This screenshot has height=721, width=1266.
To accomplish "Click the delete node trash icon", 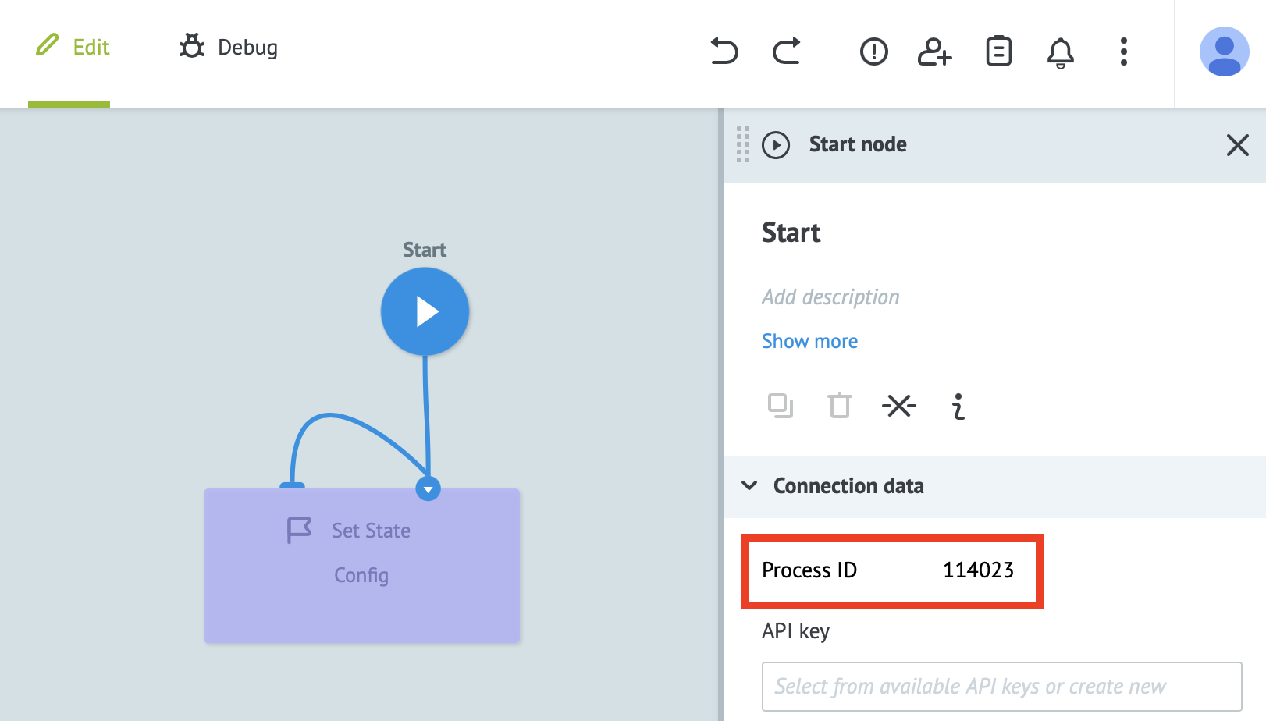I will click(x=839, y=406).
